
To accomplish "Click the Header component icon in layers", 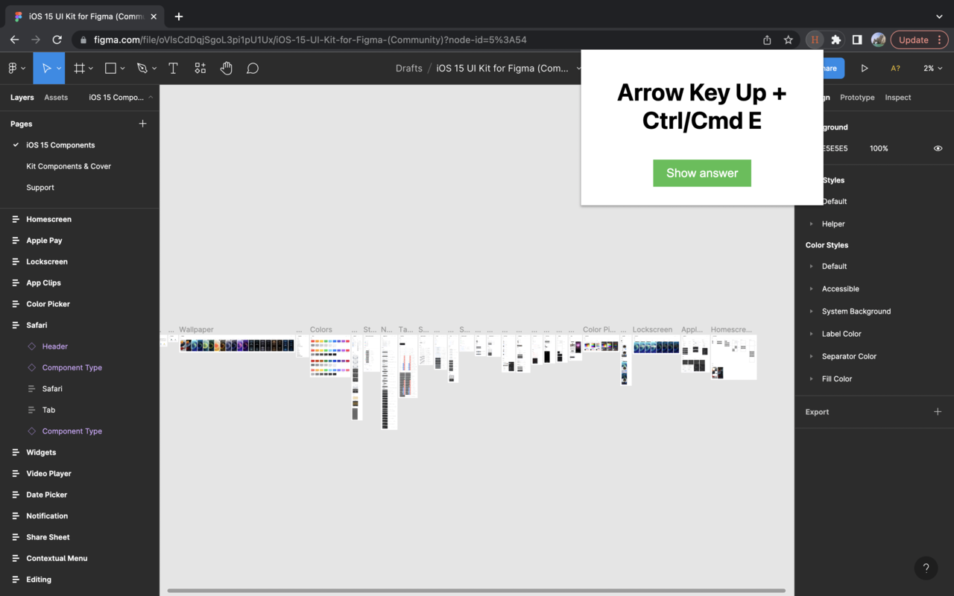I will coord(31,346).
